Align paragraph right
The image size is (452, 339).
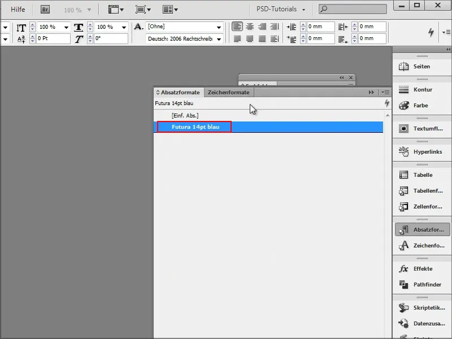coord(262,27)
